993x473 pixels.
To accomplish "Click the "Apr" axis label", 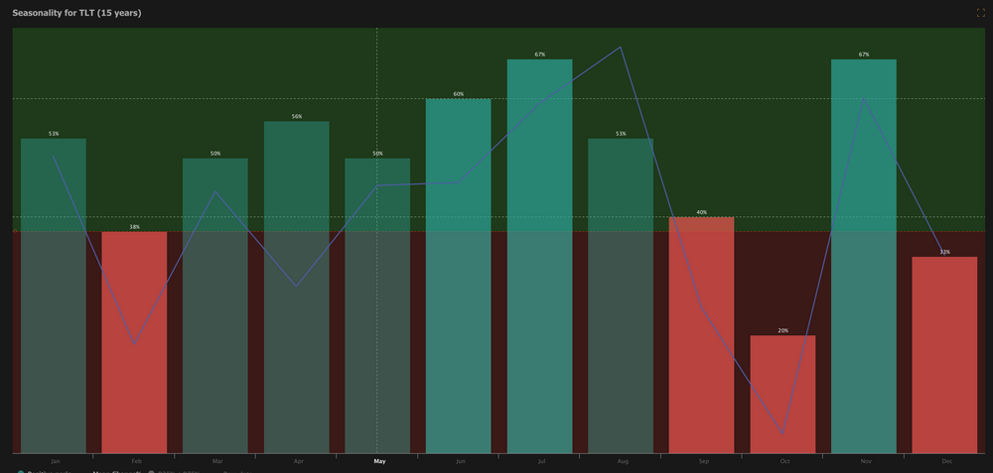I will tap(298, 462).
